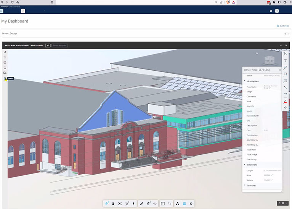292x209 pixels.
Task: Select the Text markup tool
Action: (x=285, y=60)
